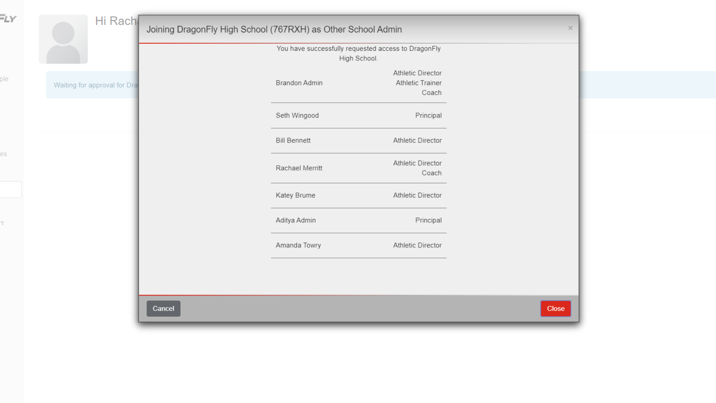Click the Katey Brume entry
Screen dimensions: 716x403
pyautogui.click(x=295, y=195)
